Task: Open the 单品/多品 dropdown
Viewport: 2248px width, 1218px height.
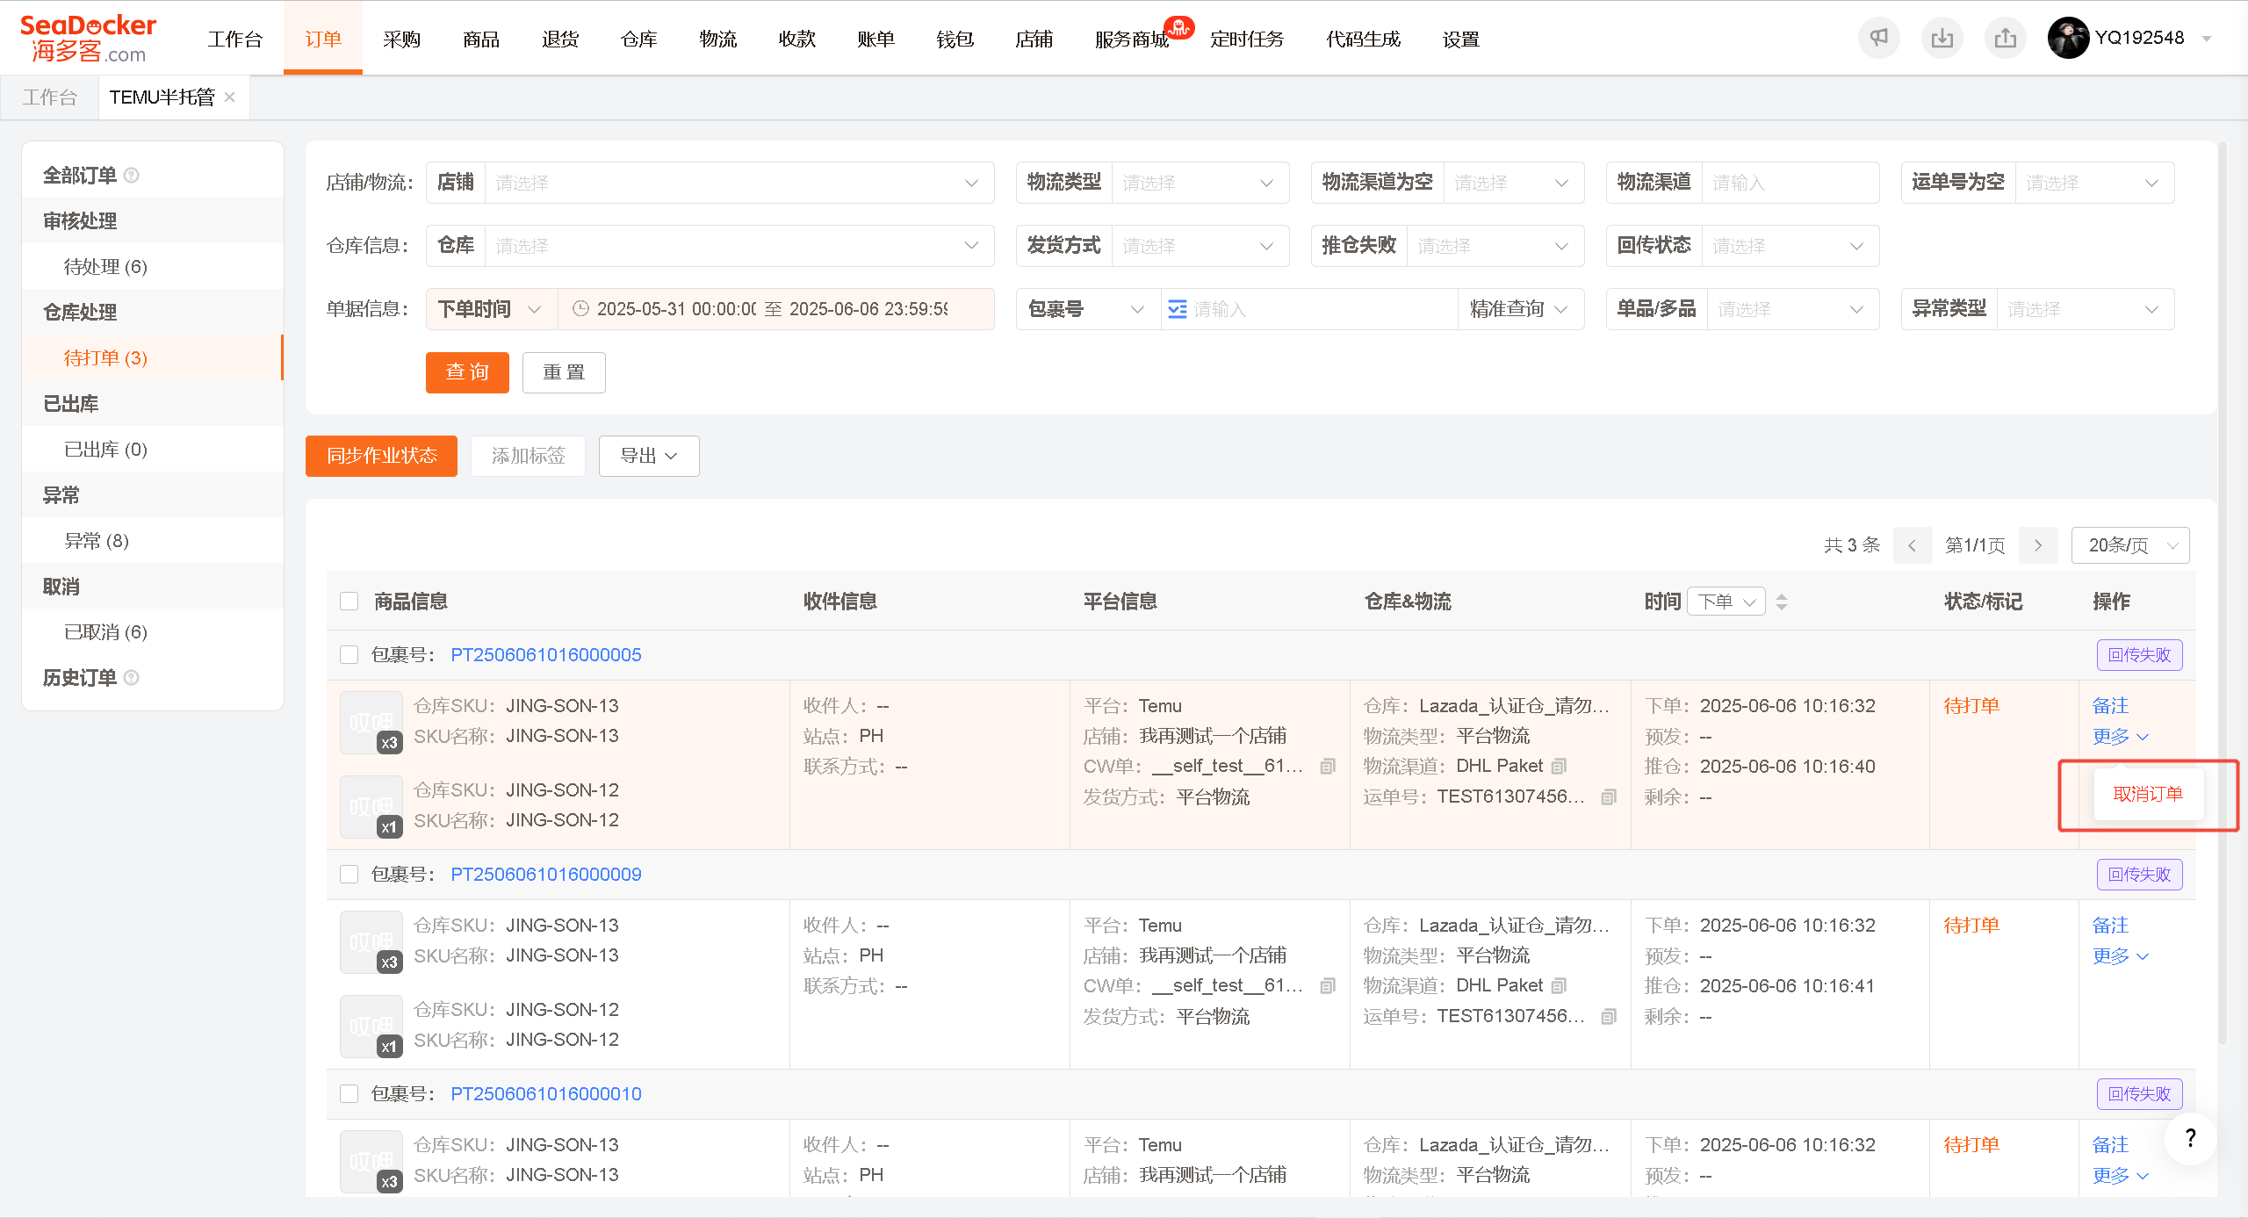Action: [x=1792, y=309]
